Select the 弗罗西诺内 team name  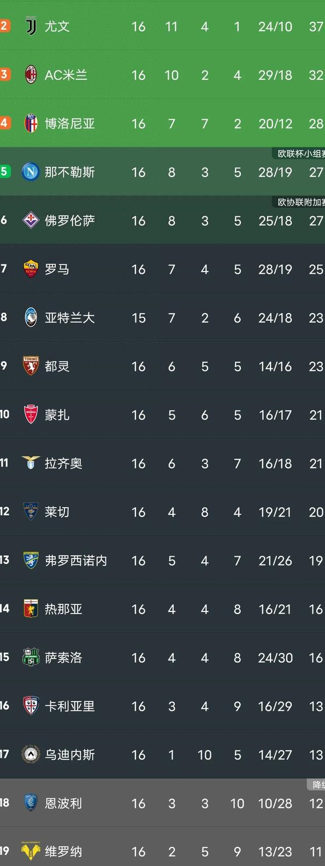tap(76, 561)
